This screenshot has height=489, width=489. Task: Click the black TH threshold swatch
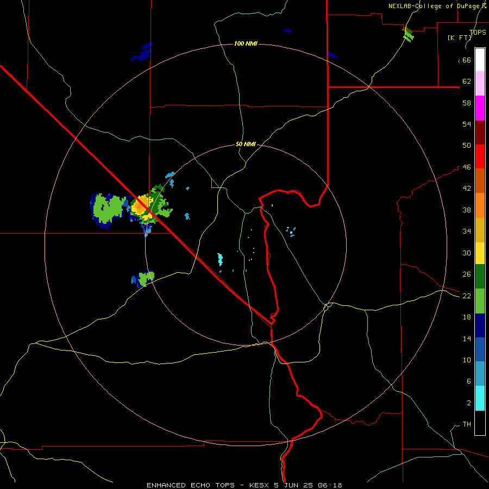coord(480,423)
